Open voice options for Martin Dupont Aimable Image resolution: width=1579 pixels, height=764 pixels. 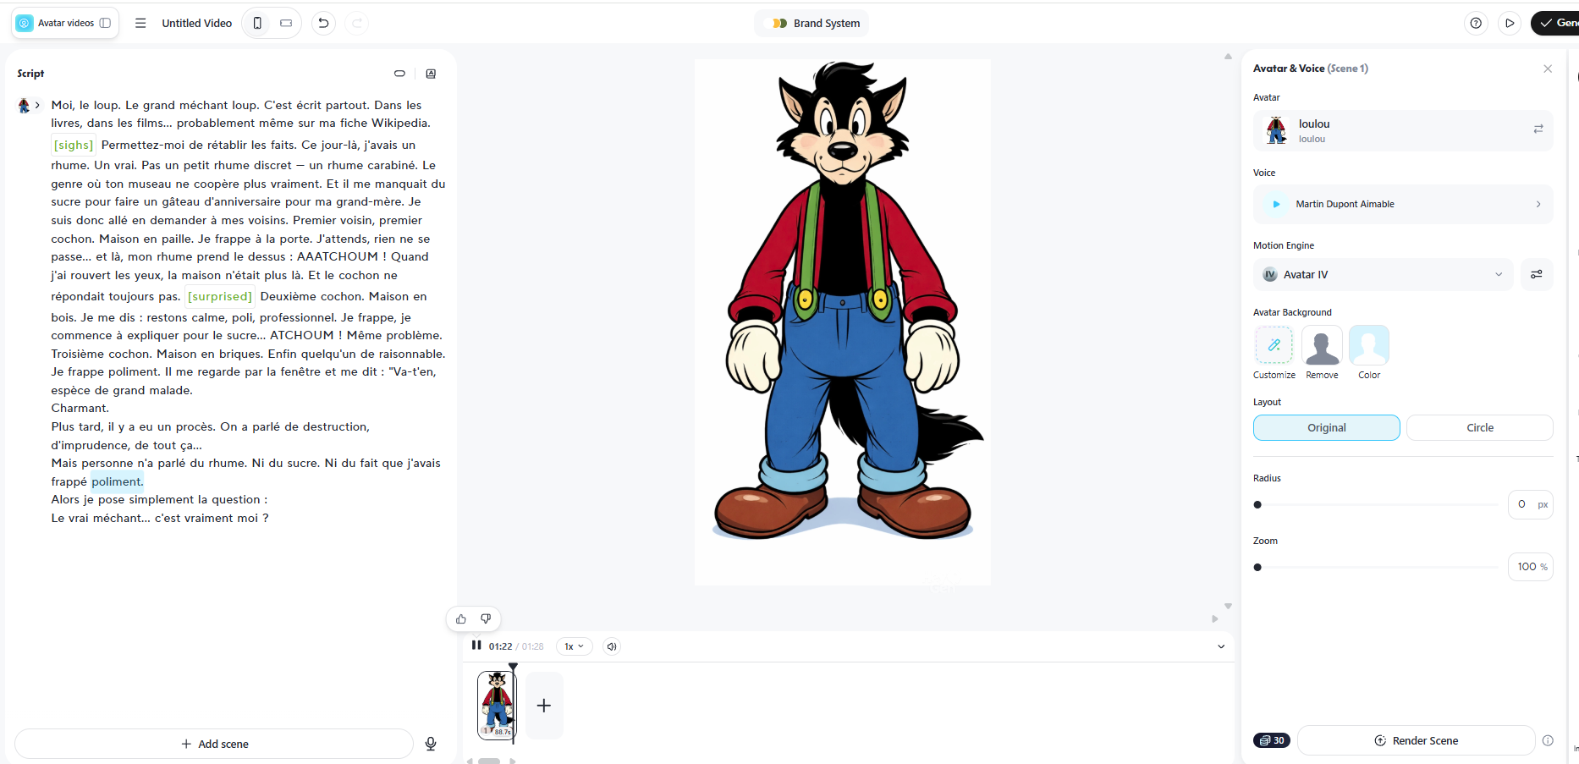(x=1538, y=204)
